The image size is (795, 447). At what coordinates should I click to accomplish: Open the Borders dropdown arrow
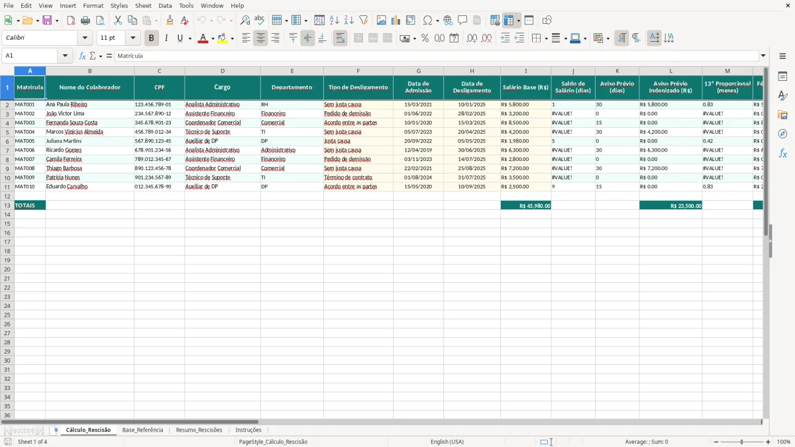(546, 38)
